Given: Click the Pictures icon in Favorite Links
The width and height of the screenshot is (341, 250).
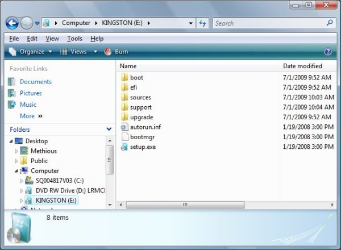Looking at the screenshot, I should click(x=11, y=93).
